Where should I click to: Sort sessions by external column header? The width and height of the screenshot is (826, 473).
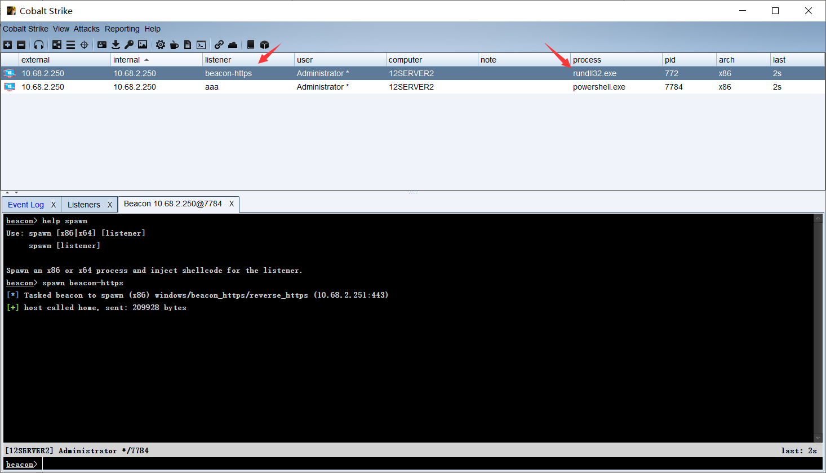pos(65,60)
